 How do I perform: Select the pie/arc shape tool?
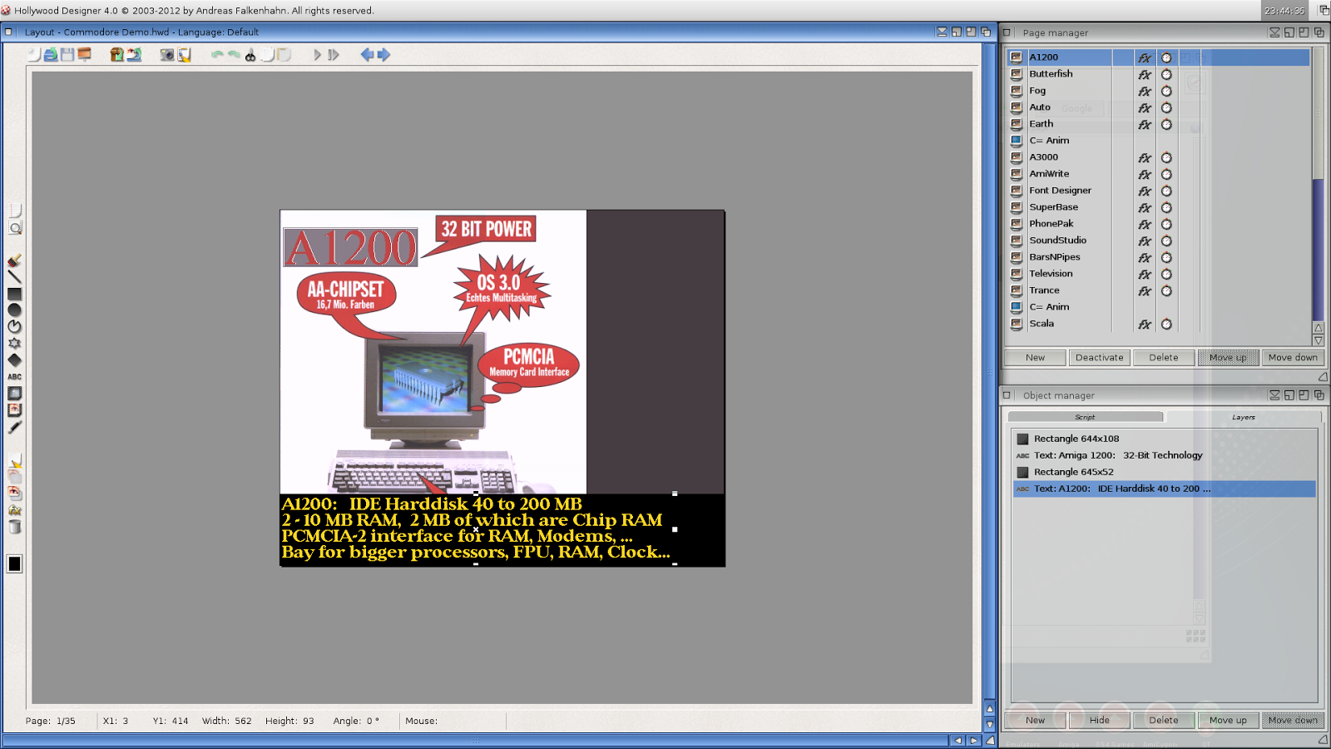click(15, 327)
